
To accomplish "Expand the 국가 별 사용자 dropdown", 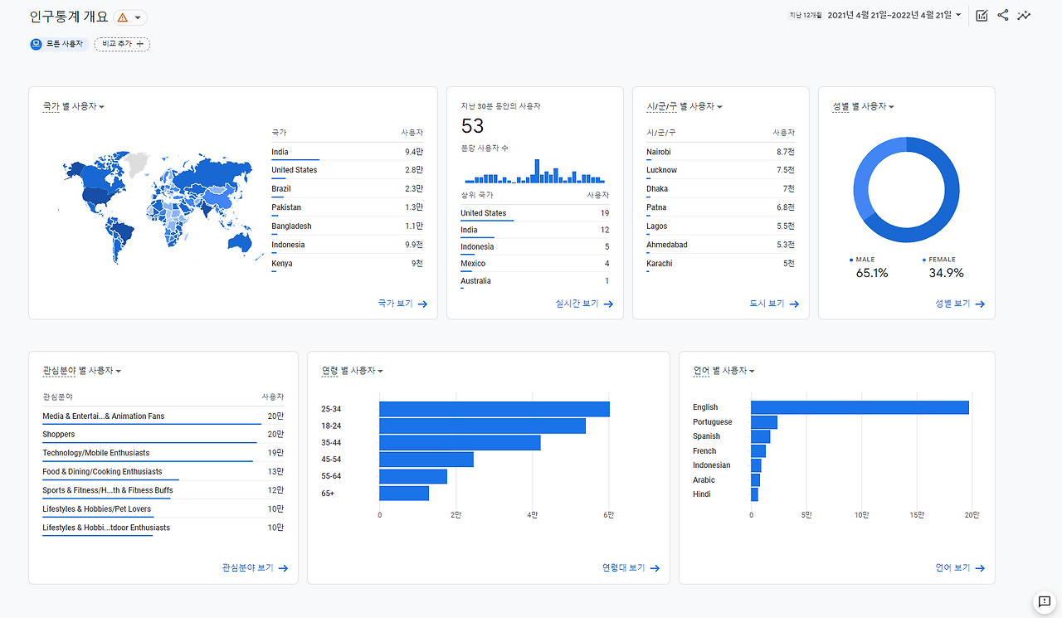I will click(73, 106).
